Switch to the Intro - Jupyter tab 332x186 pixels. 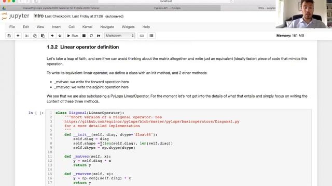pos(266,8)
